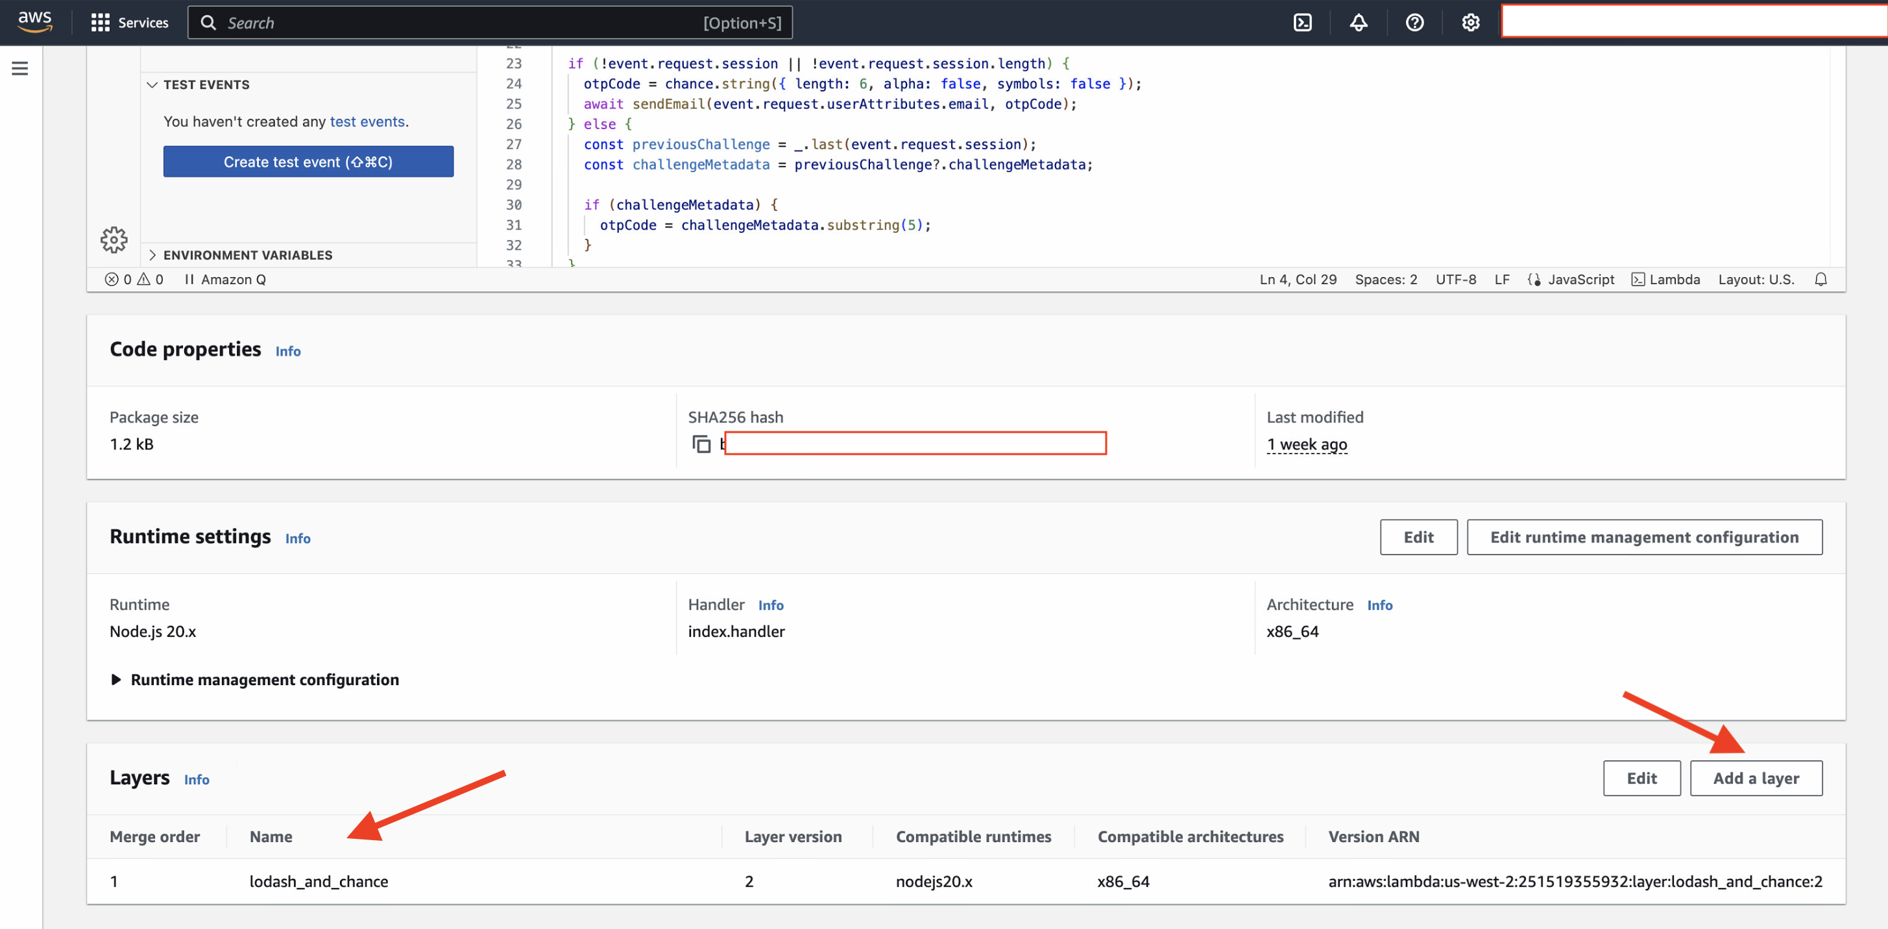Change the Layout: U.S. keyboard setting
1888x929 pixels.
pos(1756,279)
